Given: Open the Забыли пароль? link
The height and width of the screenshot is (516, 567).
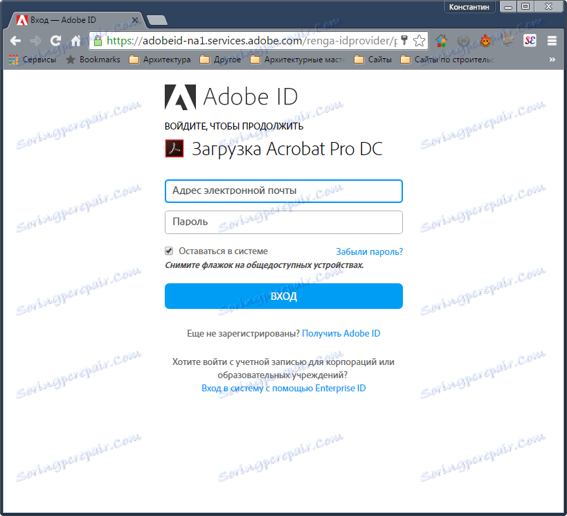Looking at the screenshot, I should (369, 251).
